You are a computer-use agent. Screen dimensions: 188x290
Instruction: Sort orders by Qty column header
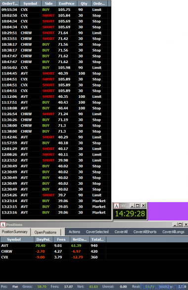pos(84,3)
